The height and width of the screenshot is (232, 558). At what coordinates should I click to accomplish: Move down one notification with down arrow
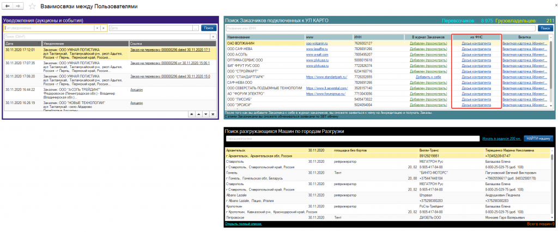click(x=205, y=114)
